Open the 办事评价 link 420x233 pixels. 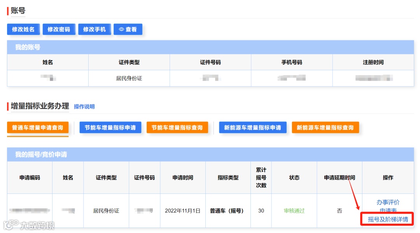point(388,202)
